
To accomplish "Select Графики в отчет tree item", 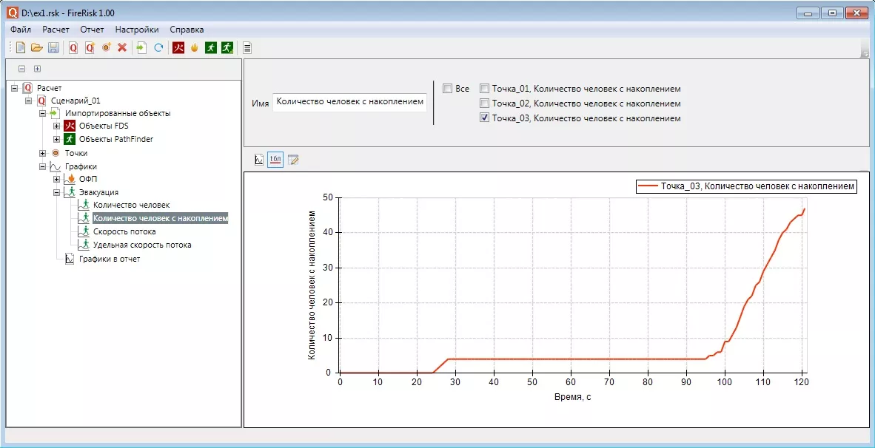I will (109, 259).
